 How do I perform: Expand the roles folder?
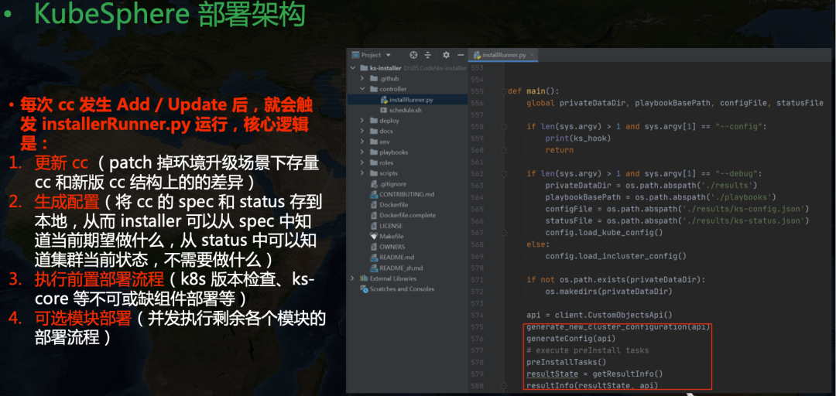point(362,162)
